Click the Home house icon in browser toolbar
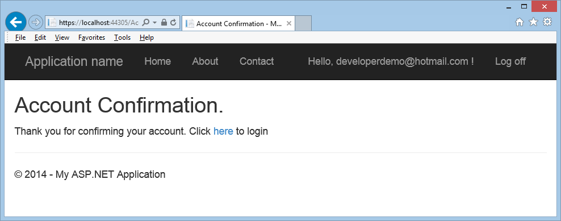561x221 pixels. pyautogui.click(x=520, y=22)
